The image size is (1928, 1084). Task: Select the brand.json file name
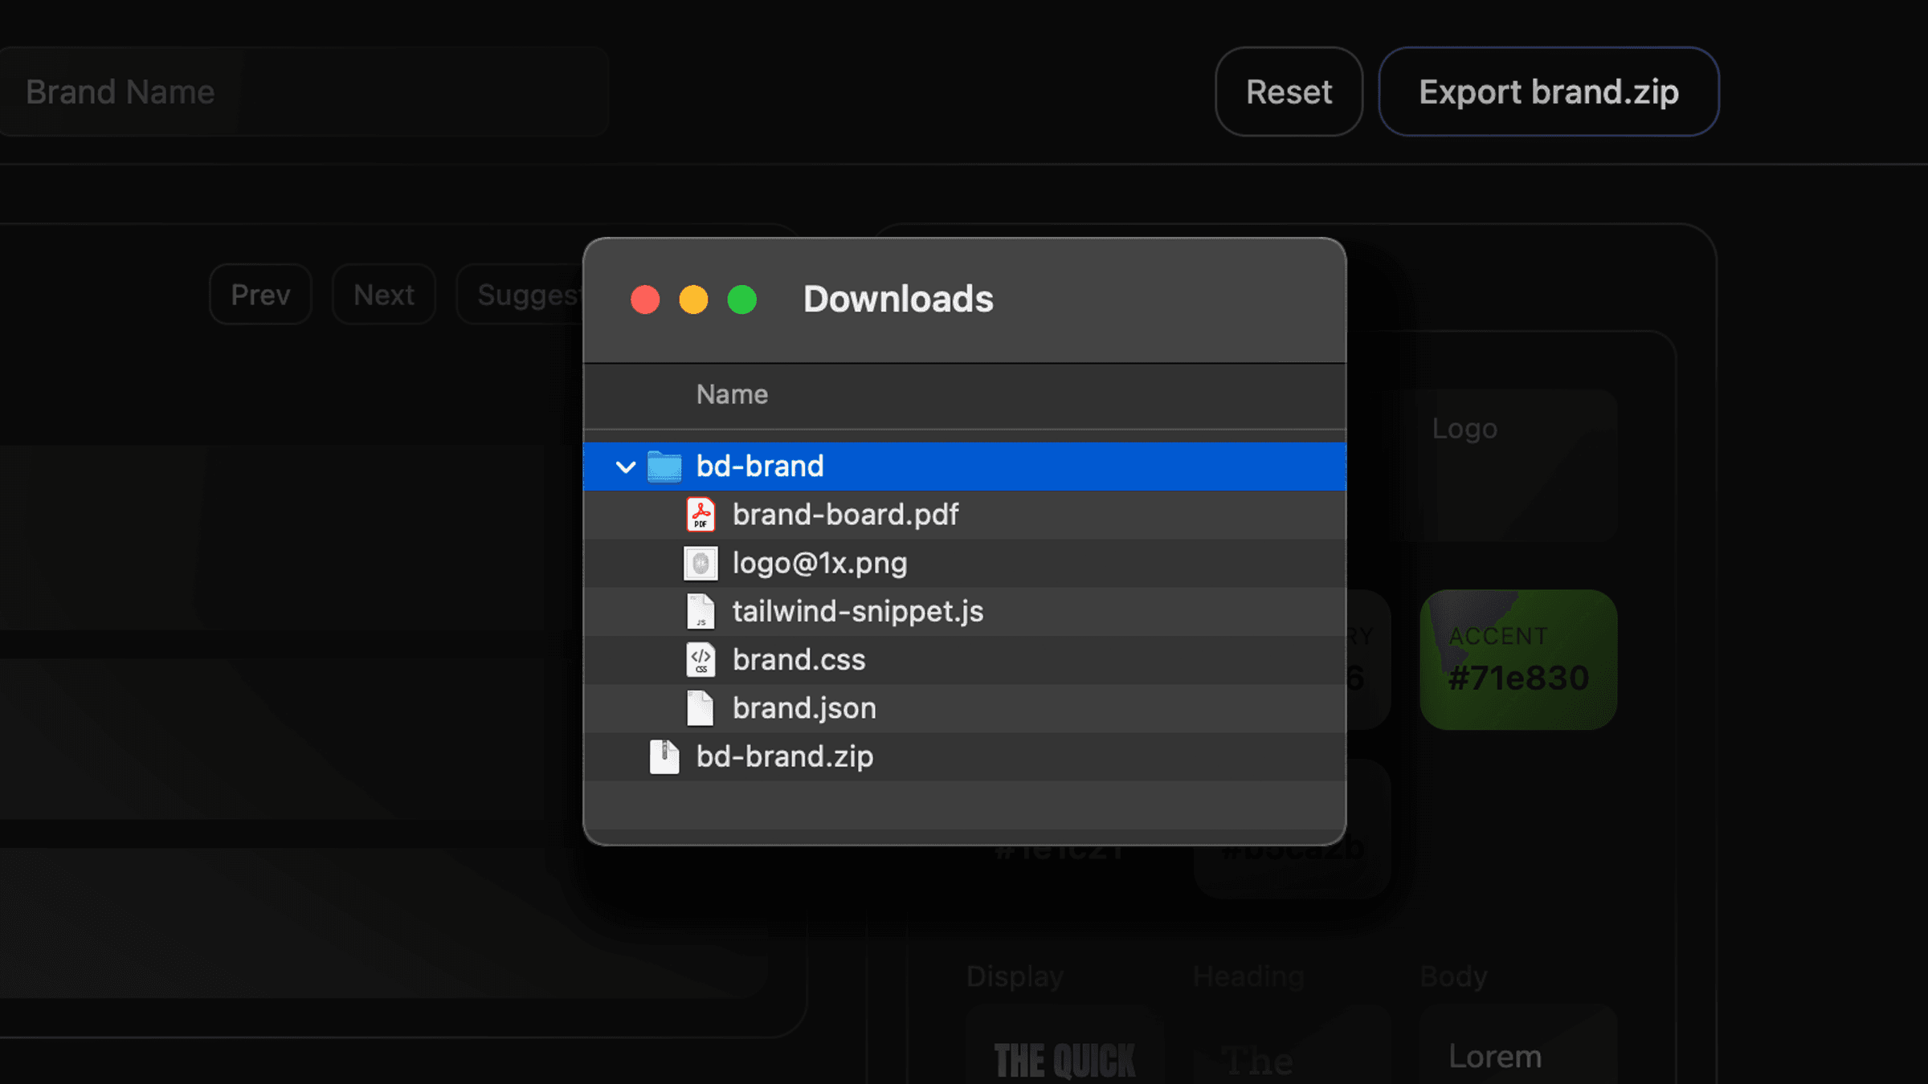(x=804, y=708)
